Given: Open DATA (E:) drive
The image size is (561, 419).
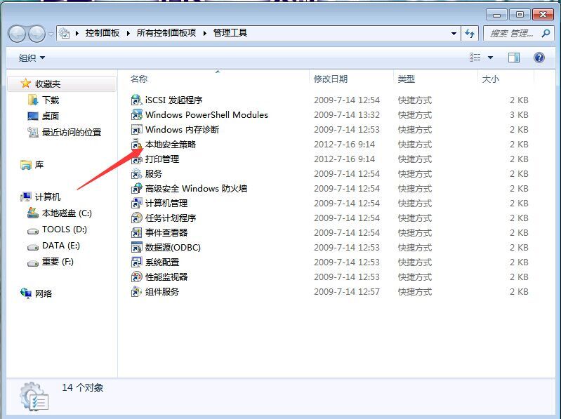Looking at the screenshot, I should pyautogui.click(x=53, y=246).
